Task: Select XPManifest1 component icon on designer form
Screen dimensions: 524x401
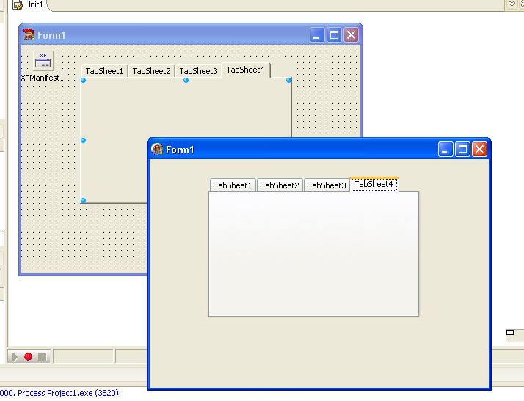Action: (43, 60)
